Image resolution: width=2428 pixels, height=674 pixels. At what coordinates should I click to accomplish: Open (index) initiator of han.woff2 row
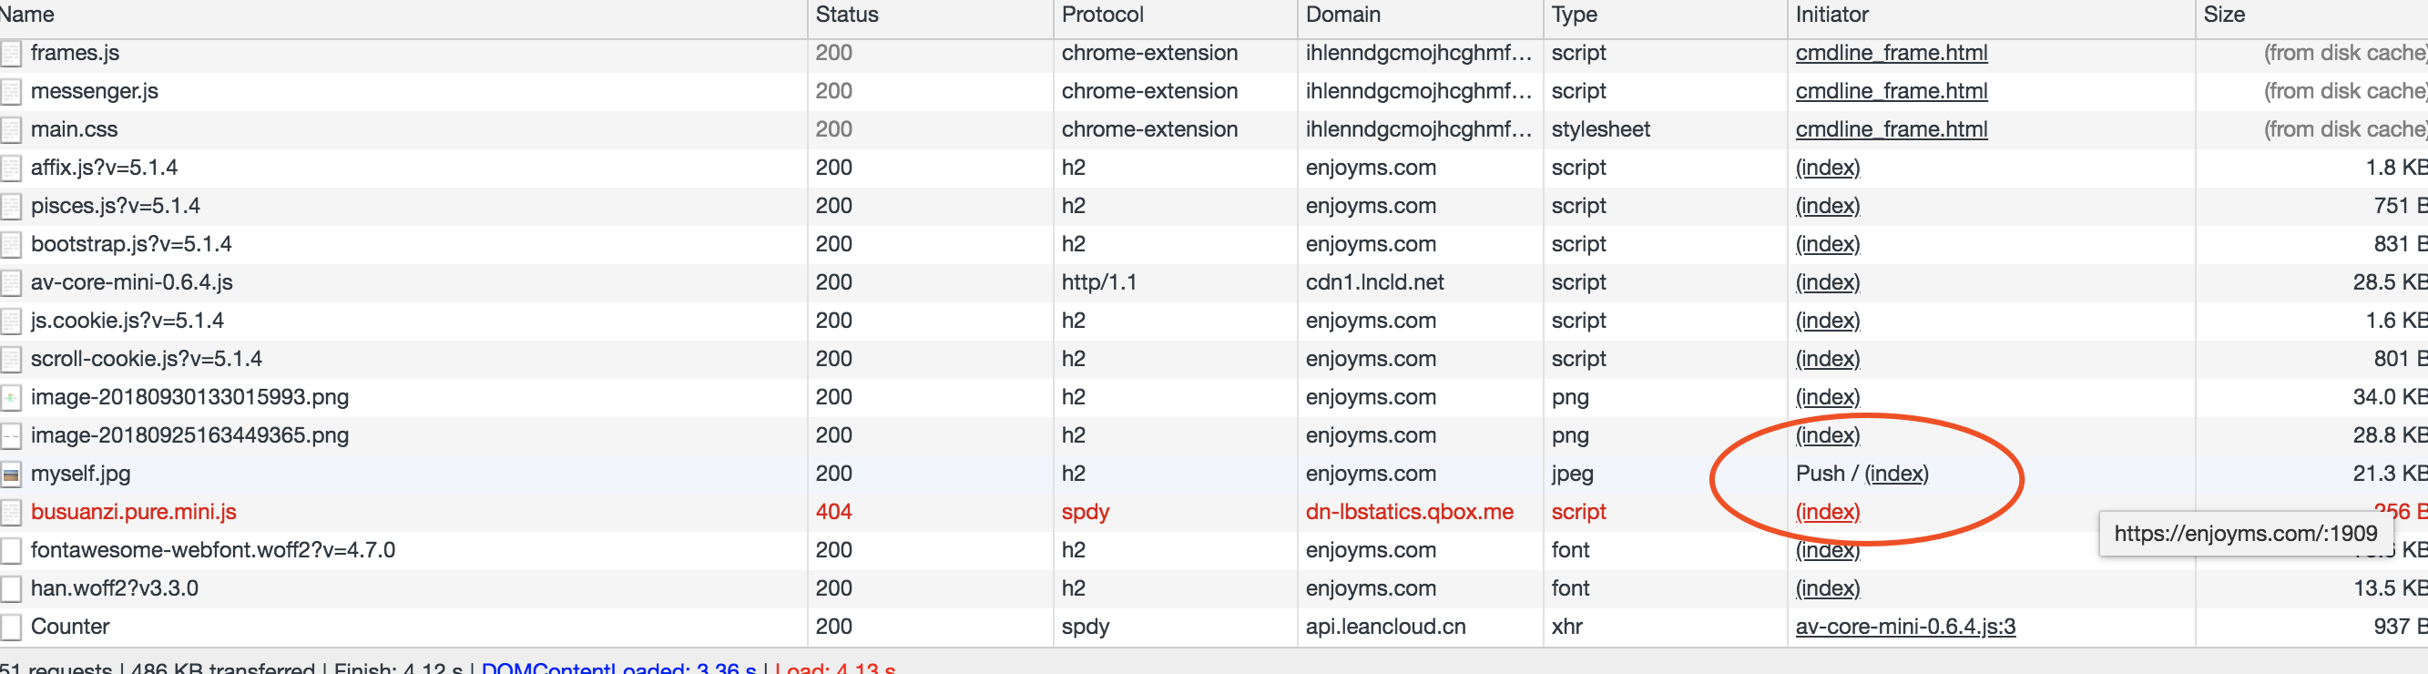coord(1828,589)
